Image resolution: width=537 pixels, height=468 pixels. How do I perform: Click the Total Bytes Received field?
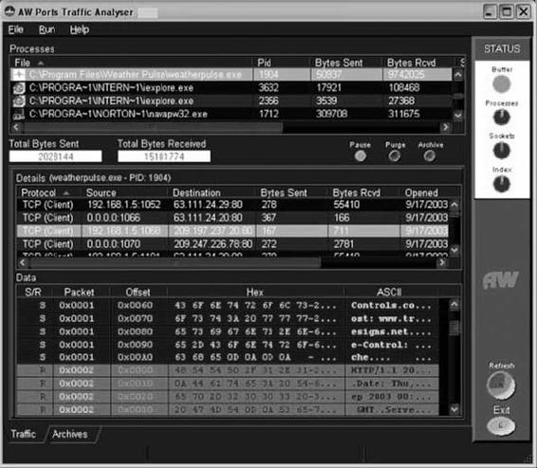point(164,157)
